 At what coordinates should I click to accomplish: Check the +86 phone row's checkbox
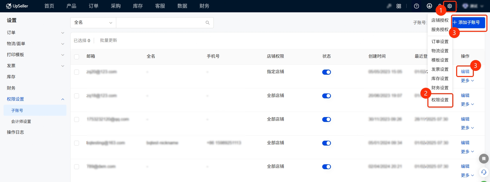point(76,143)
